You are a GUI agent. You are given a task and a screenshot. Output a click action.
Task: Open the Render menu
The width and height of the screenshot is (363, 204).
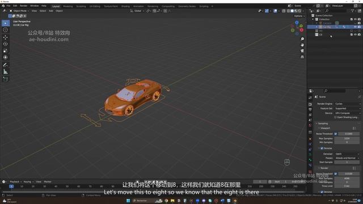tap(24, 6)
